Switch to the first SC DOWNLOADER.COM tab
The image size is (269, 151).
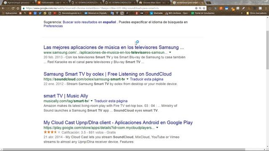87,3
